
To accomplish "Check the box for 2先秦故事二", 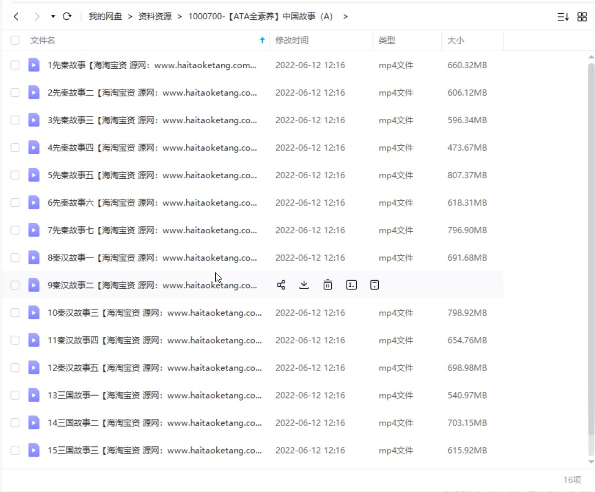I will 15,92.
